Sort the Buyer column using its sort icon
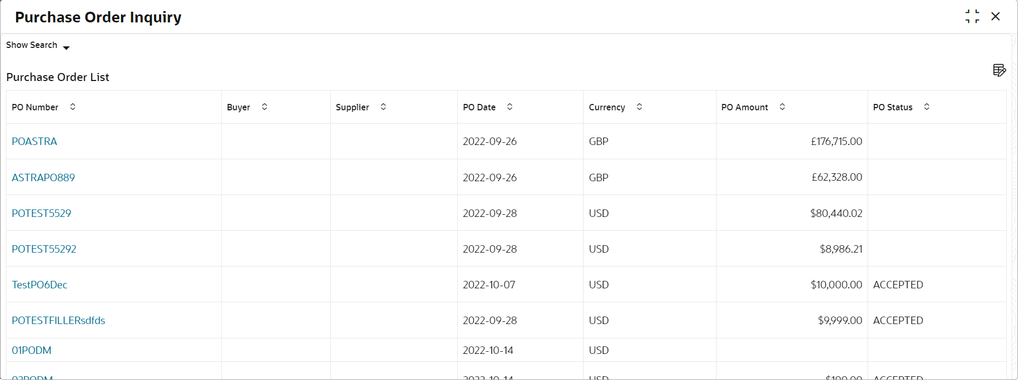Image resolution: width=1018 pixels, height=380 pixels. pos(264,107)
